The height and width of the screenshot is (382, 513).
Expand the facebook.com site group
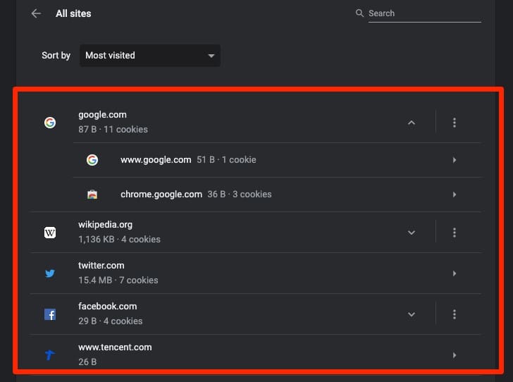pyautogui.click(x=412, y=314)
